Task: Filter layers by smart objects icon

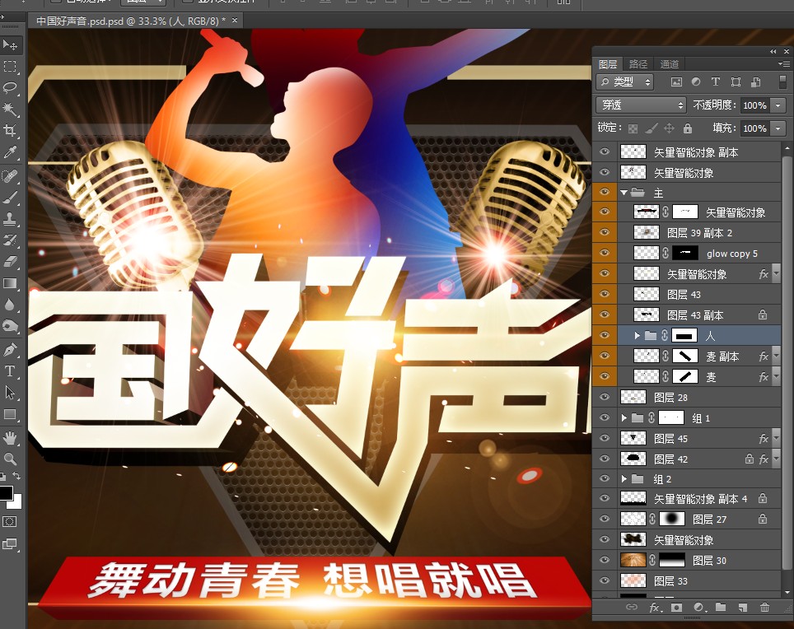Action: tap(755, 82)
